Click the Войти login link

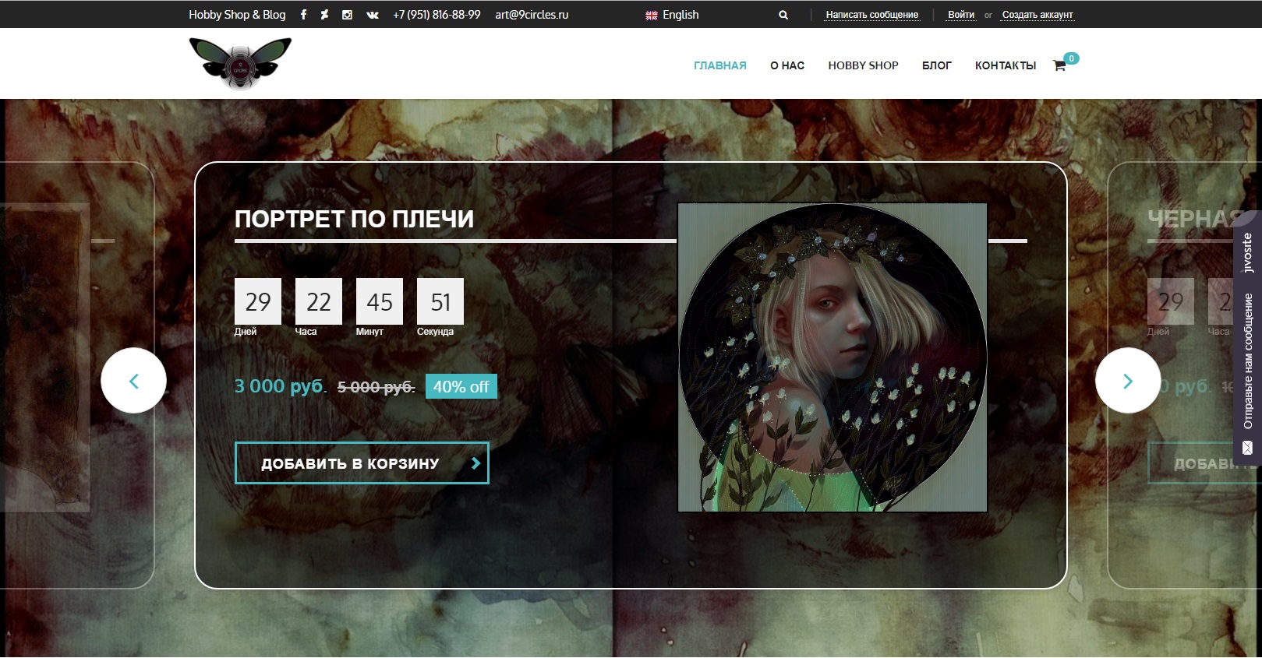click(960, 15)
